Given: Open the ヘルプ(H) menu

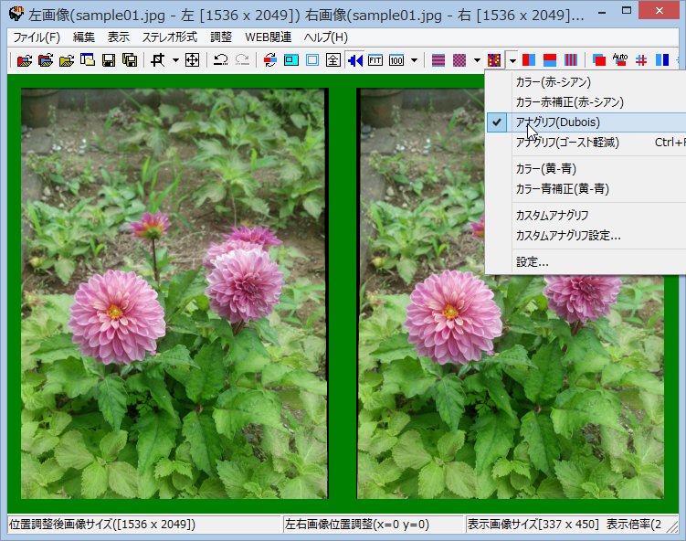Looking at the screenshot, I should click(x=326, y=37).
